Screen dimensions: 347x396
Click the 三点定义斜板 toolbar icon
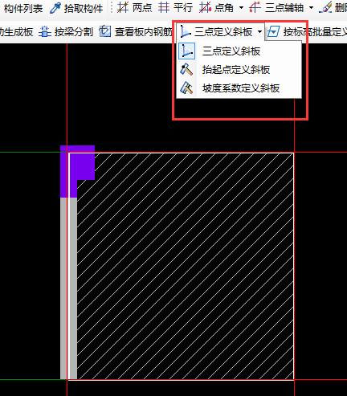point(186,31)
